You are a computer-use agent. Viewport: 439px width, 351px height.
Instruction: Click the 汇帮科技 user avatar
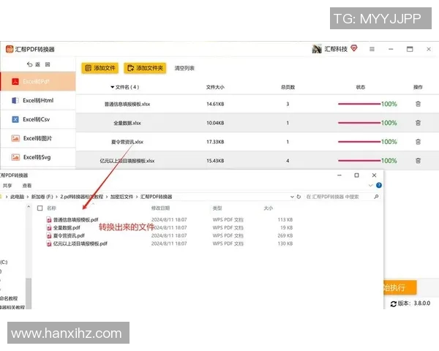[317, 49]
